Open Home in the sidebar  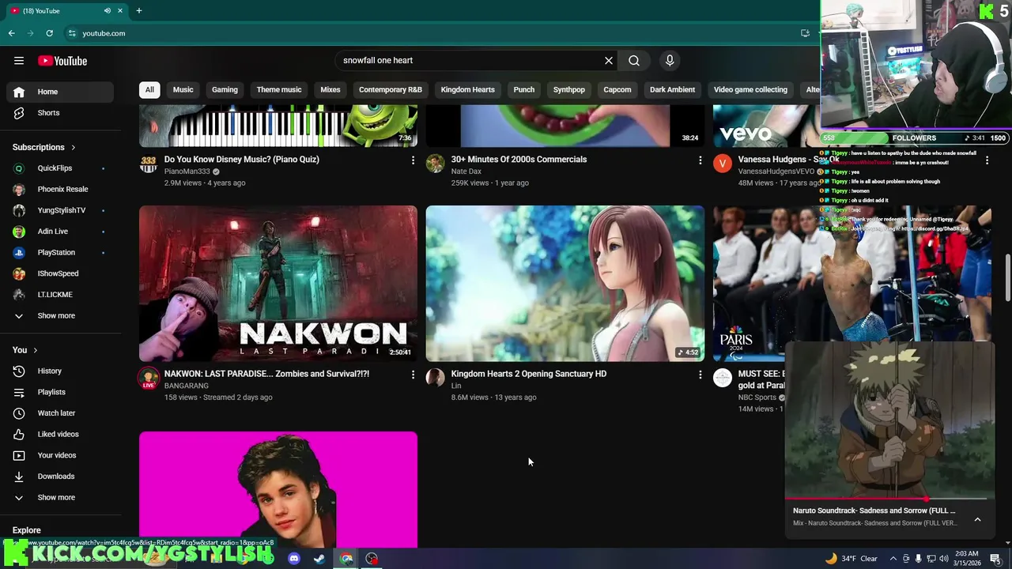[x=60, y=92]
